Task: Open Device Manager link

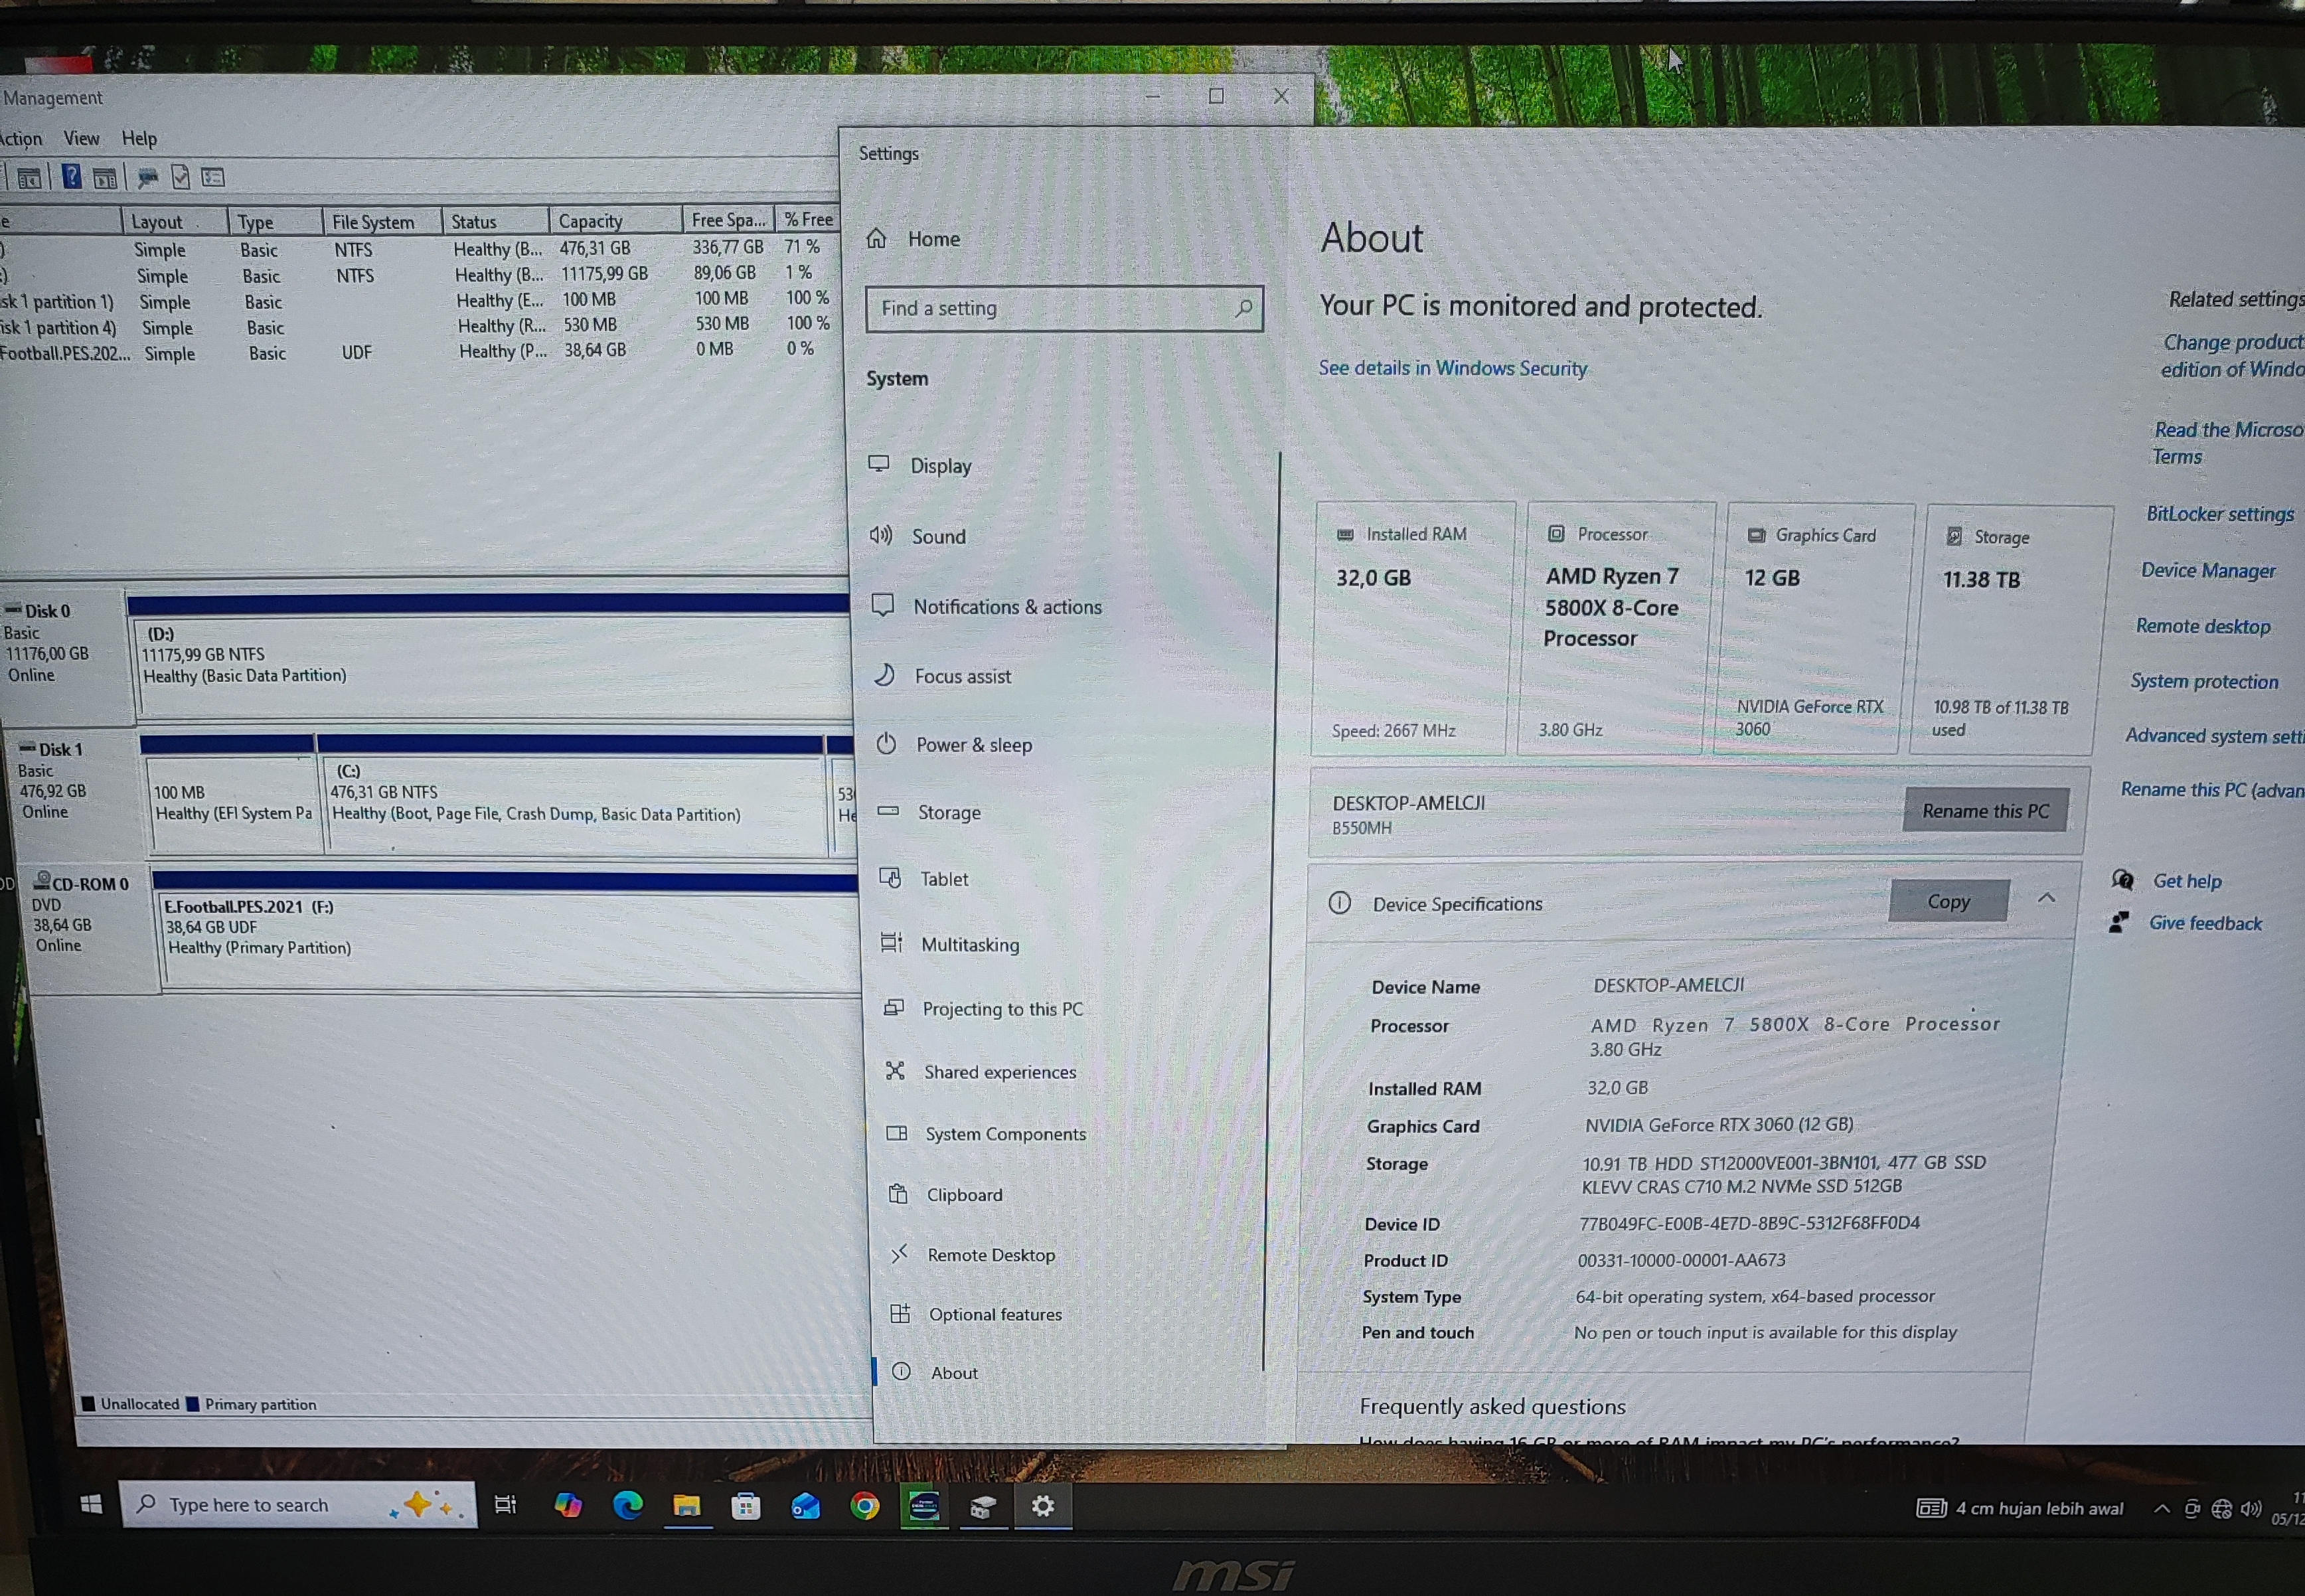Action: coord(2208,571)
